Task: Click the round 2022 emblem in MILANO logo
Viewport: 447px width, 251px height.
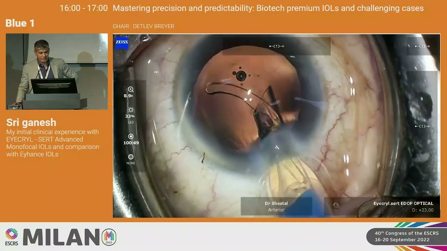Action: [109, 237]
